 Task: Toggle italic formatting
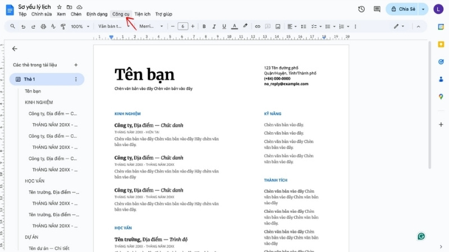click(214, 26)
